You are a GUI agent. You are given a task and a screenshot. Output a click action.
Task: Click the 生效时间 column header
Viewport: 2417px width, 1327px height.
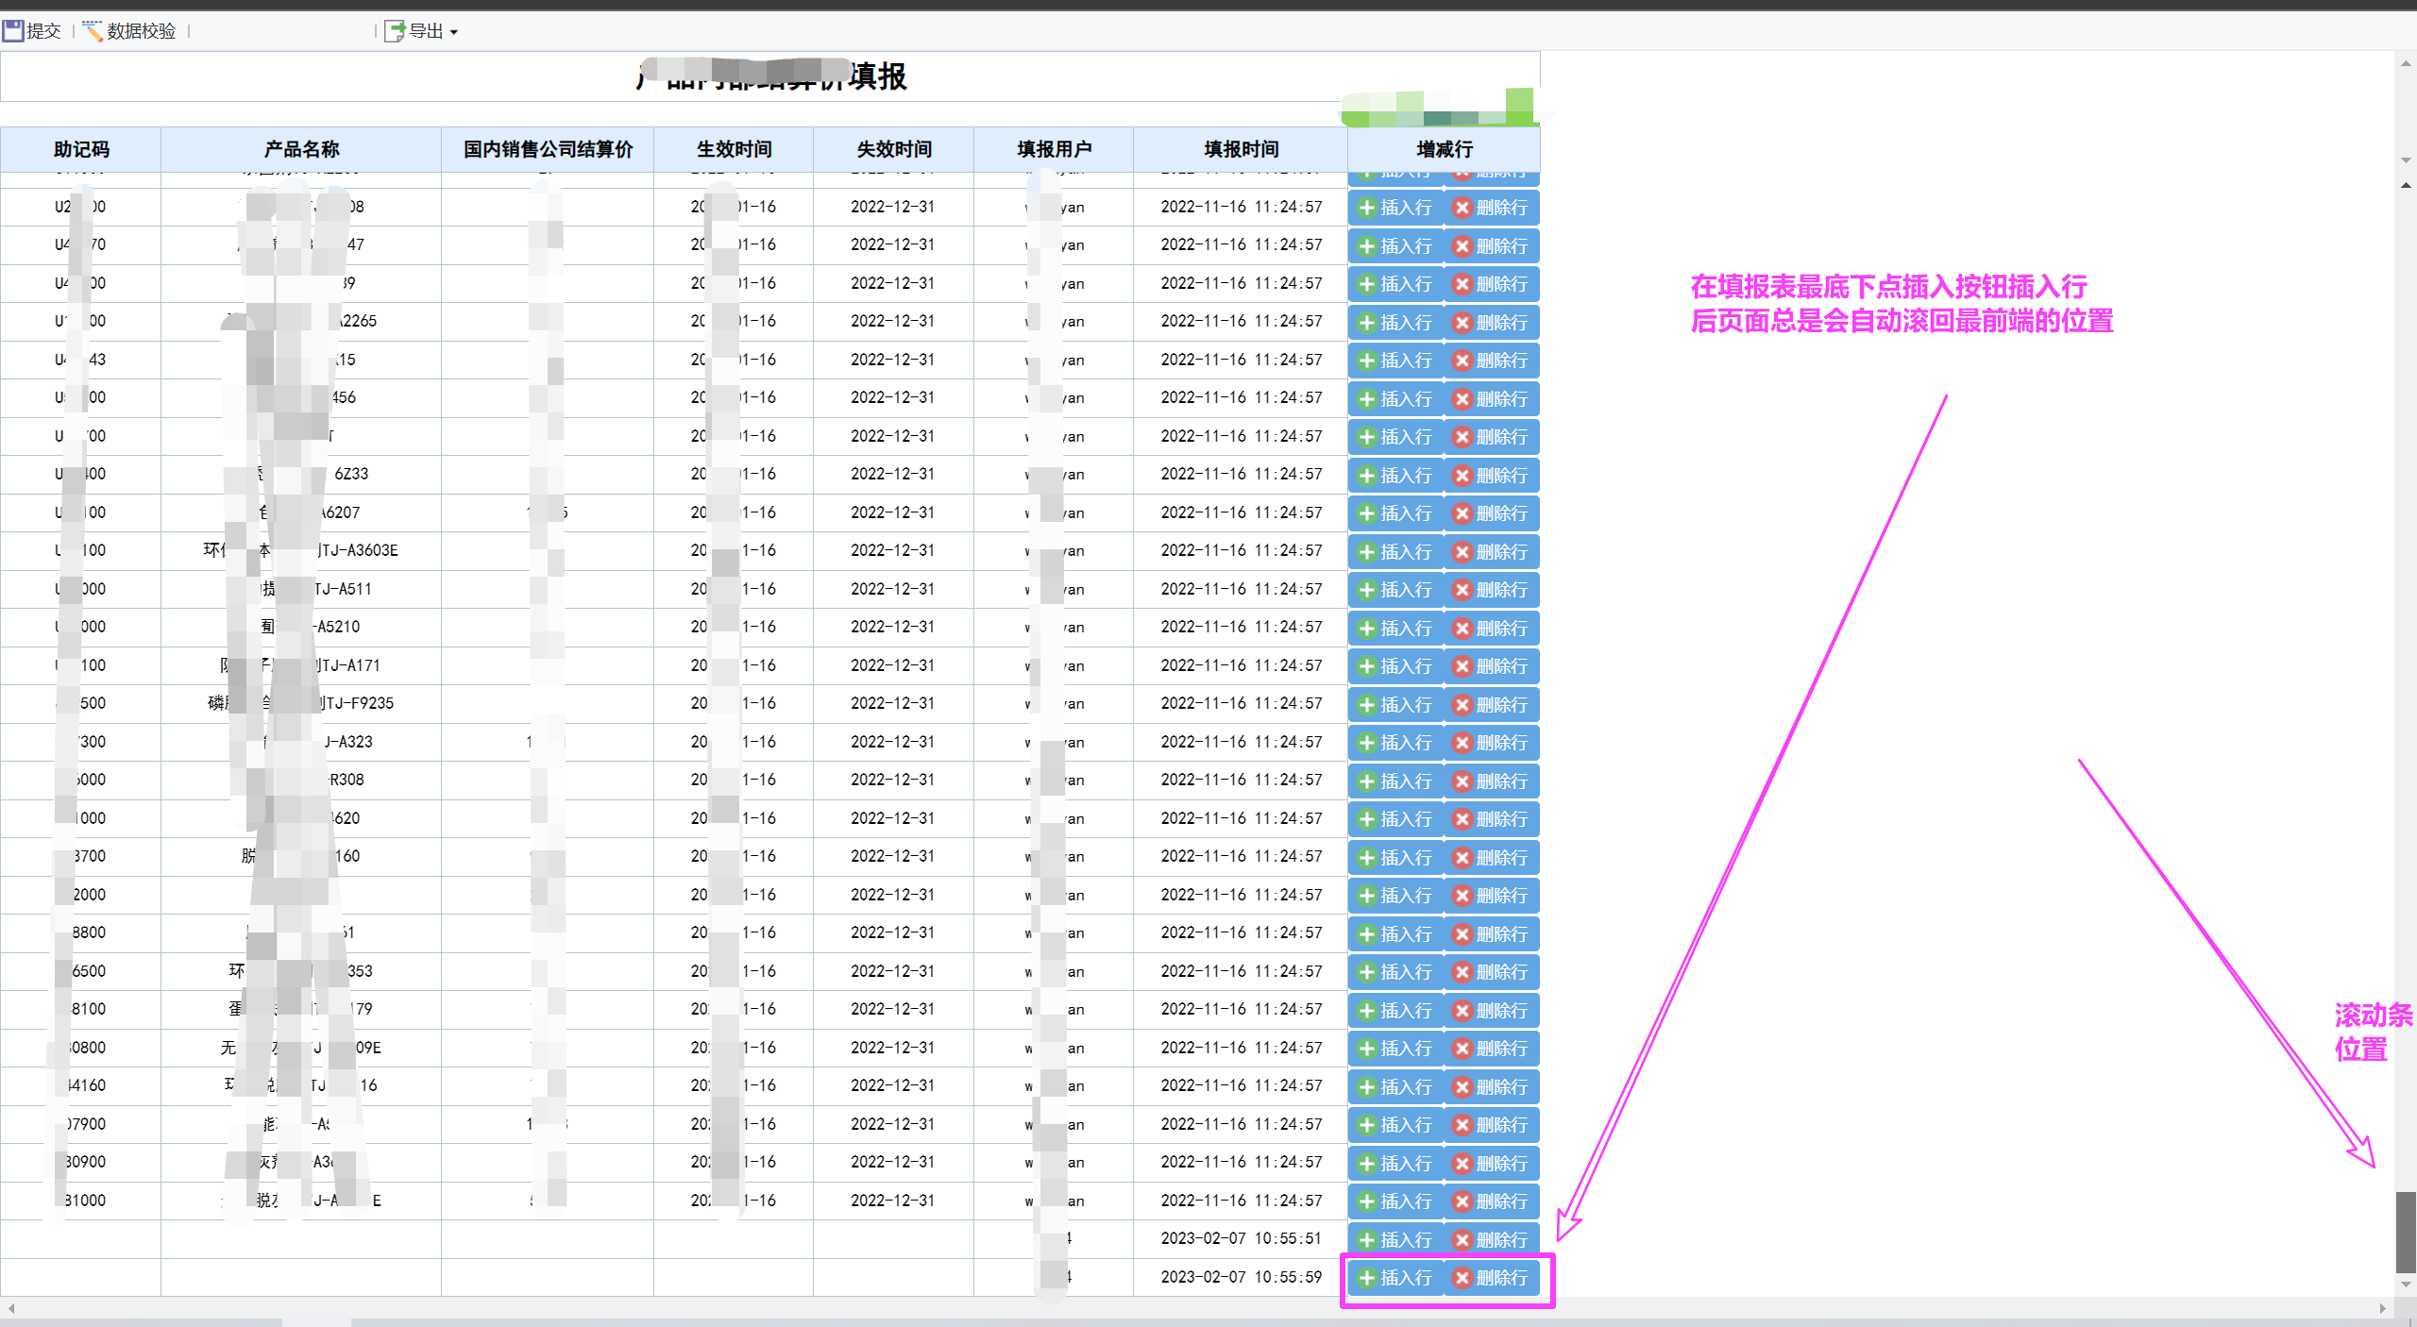click(x=734, y=149)
